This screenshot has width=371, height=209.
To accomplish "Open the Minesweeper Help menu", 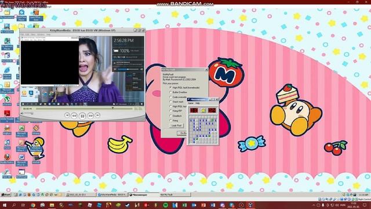I will (x=198, y=103).
